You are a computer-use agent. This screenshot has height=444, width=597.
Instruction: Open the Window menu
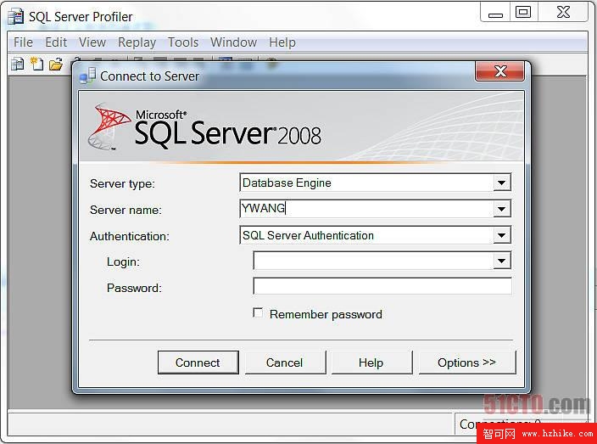click(x=233, y=42)
